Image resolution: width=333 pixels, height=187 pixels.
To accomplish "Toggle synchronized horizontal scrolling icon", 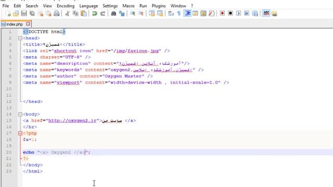I will [160, 14].
